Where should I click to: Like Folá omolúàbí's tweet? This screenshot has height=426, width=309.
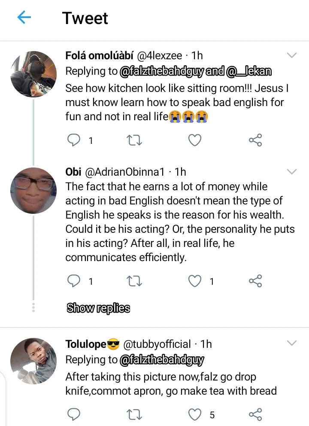(195, 140)
